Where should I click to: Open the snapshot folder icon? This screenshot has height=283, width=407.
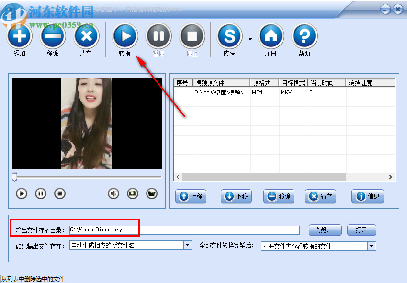tap(152, 193)
